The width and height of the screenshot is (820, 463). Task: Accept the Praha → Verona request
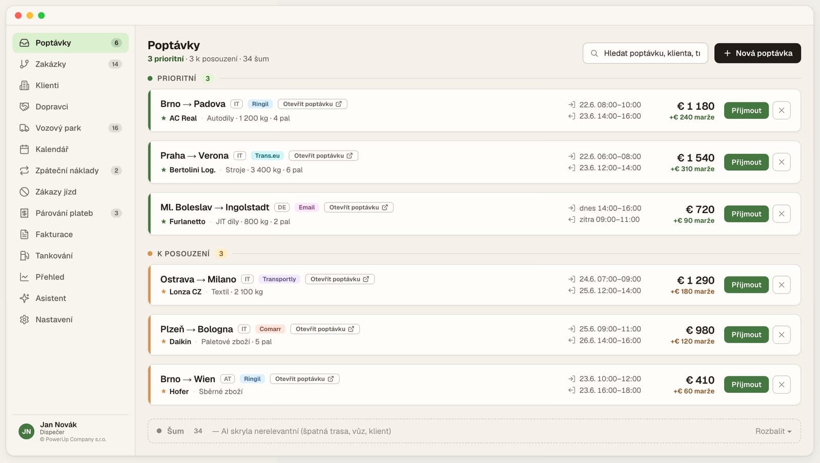pos(746,162)
